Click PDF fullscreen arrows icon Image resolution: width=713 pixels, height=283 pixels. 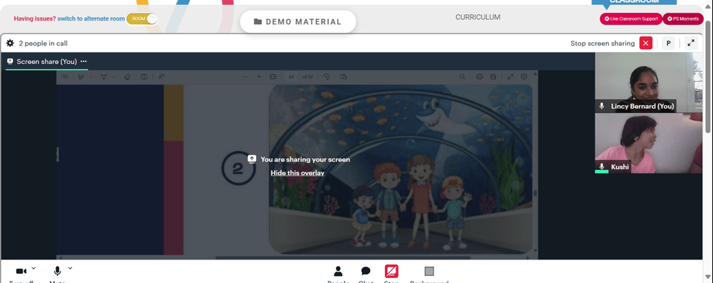(x=511, y=77)
